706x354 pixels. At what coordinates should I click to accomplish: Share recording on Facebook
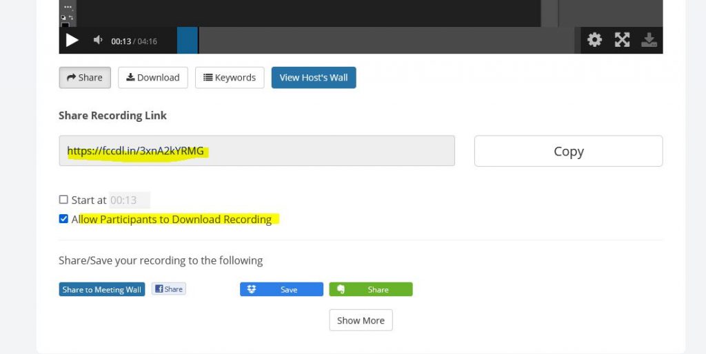coord(169,289)
